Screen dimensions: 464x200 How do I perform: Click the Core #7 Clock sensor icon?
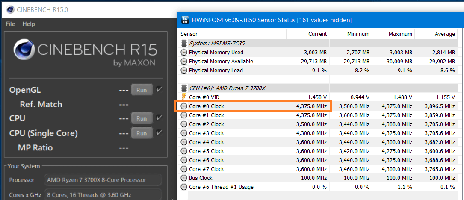(x=184, y=169)
